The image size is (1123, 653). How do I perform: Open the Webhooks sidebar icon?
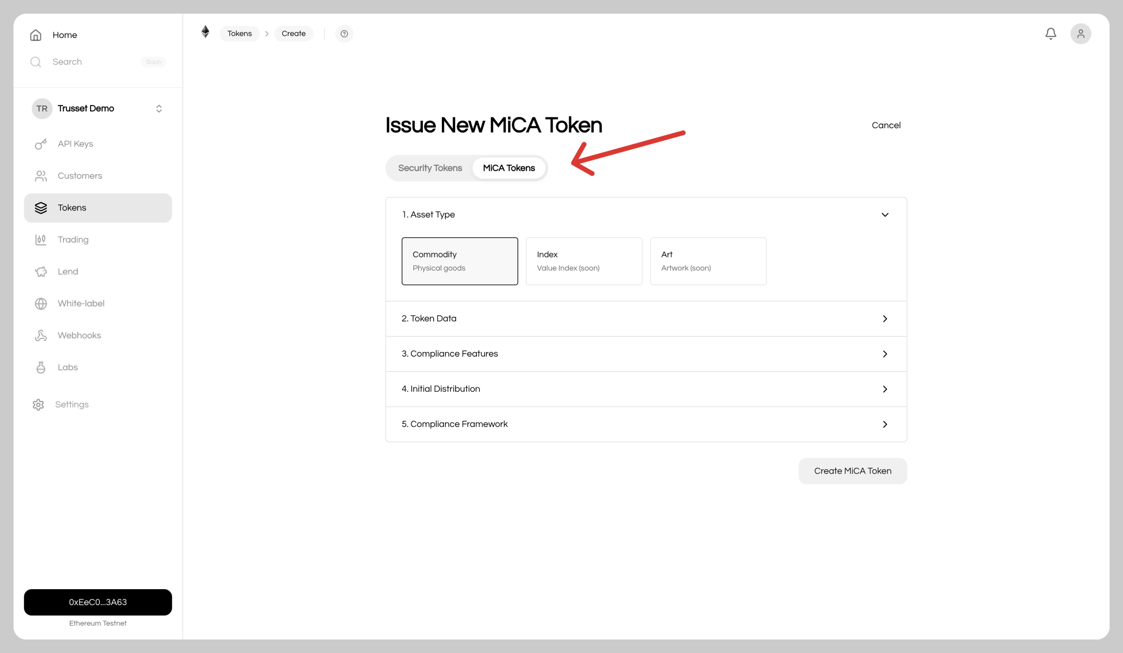pyautogui.click(x=41, y=335)
